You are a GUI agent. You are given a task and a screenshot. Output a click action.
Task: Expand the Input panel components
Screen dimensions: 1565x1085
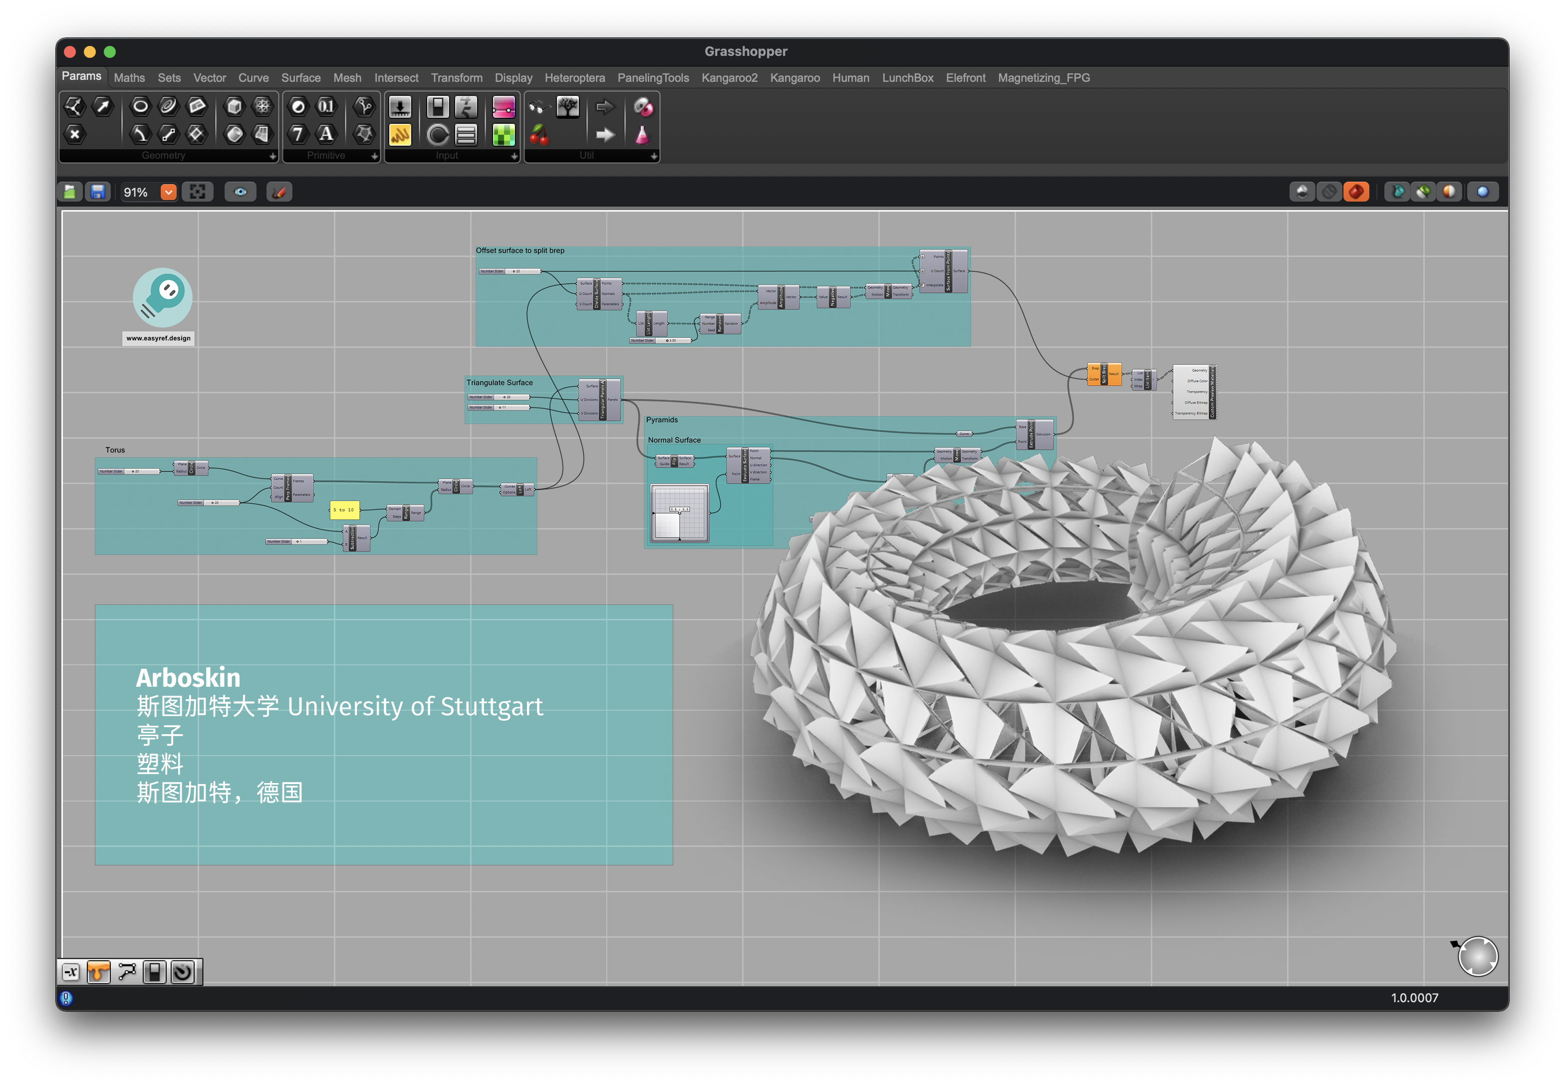(514, 156)
